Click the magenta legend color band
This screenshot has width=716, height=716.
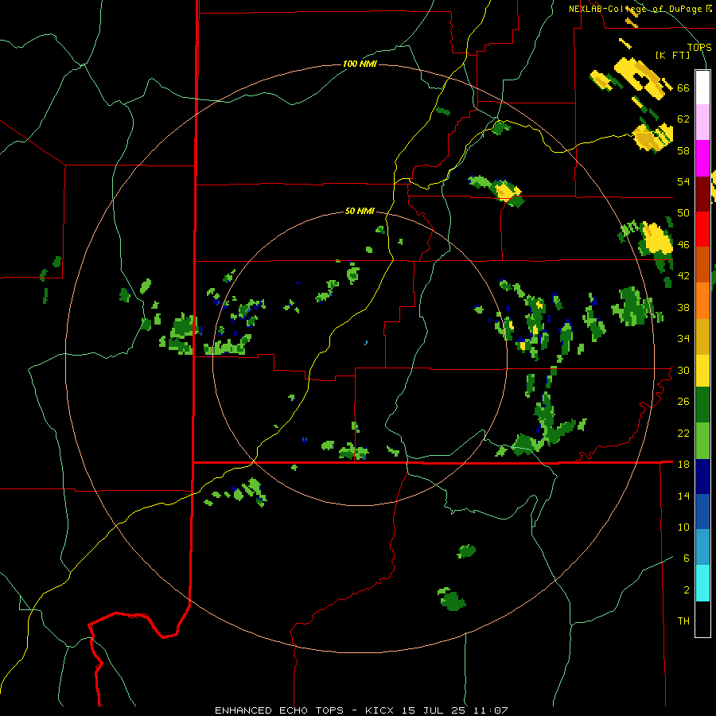coord(702,158)
